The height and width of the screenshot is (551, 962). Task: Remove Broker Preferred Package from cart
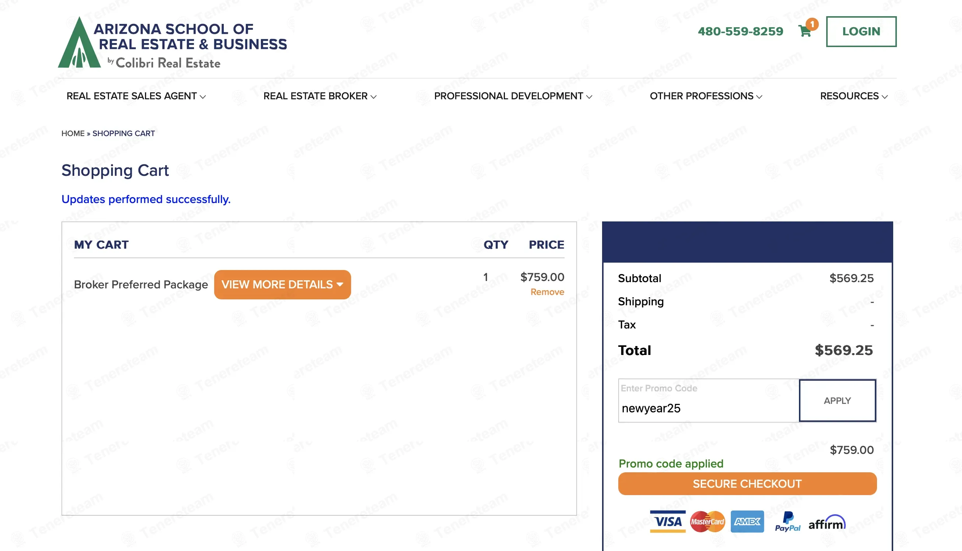coord(547,292)
